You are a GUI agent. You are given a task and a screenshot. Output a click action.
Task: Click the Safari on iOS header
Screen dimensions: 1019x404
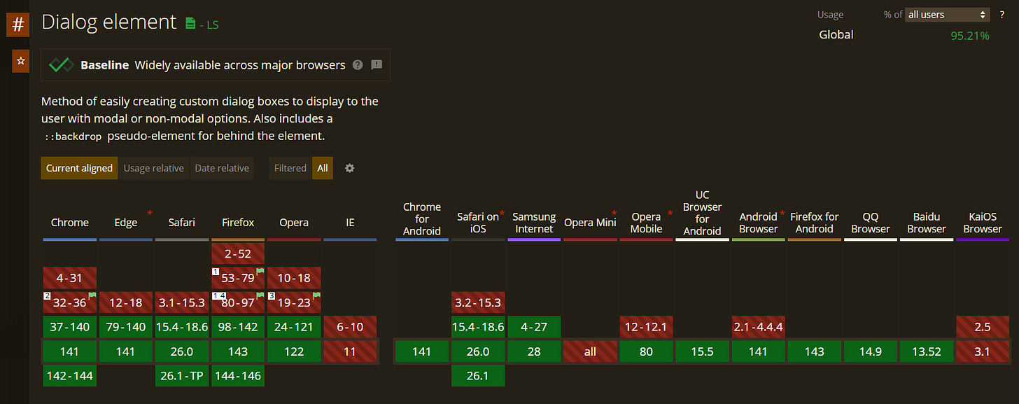click(478, 223)
